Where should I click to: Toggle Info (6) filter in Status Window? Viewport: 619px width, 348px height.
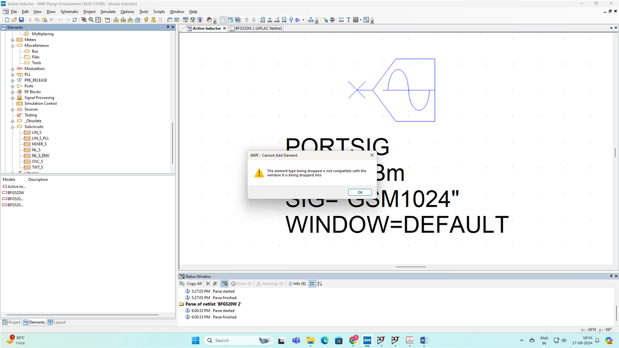tap(297, 284)
